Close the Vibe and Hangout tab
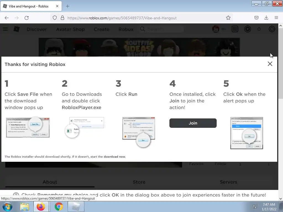 [x=57, y=6]
